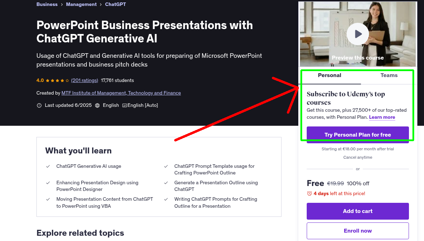The width and height of the screenshot is (424, 241).
Task: Click Try Personal Plan for free
Action: 358,135
